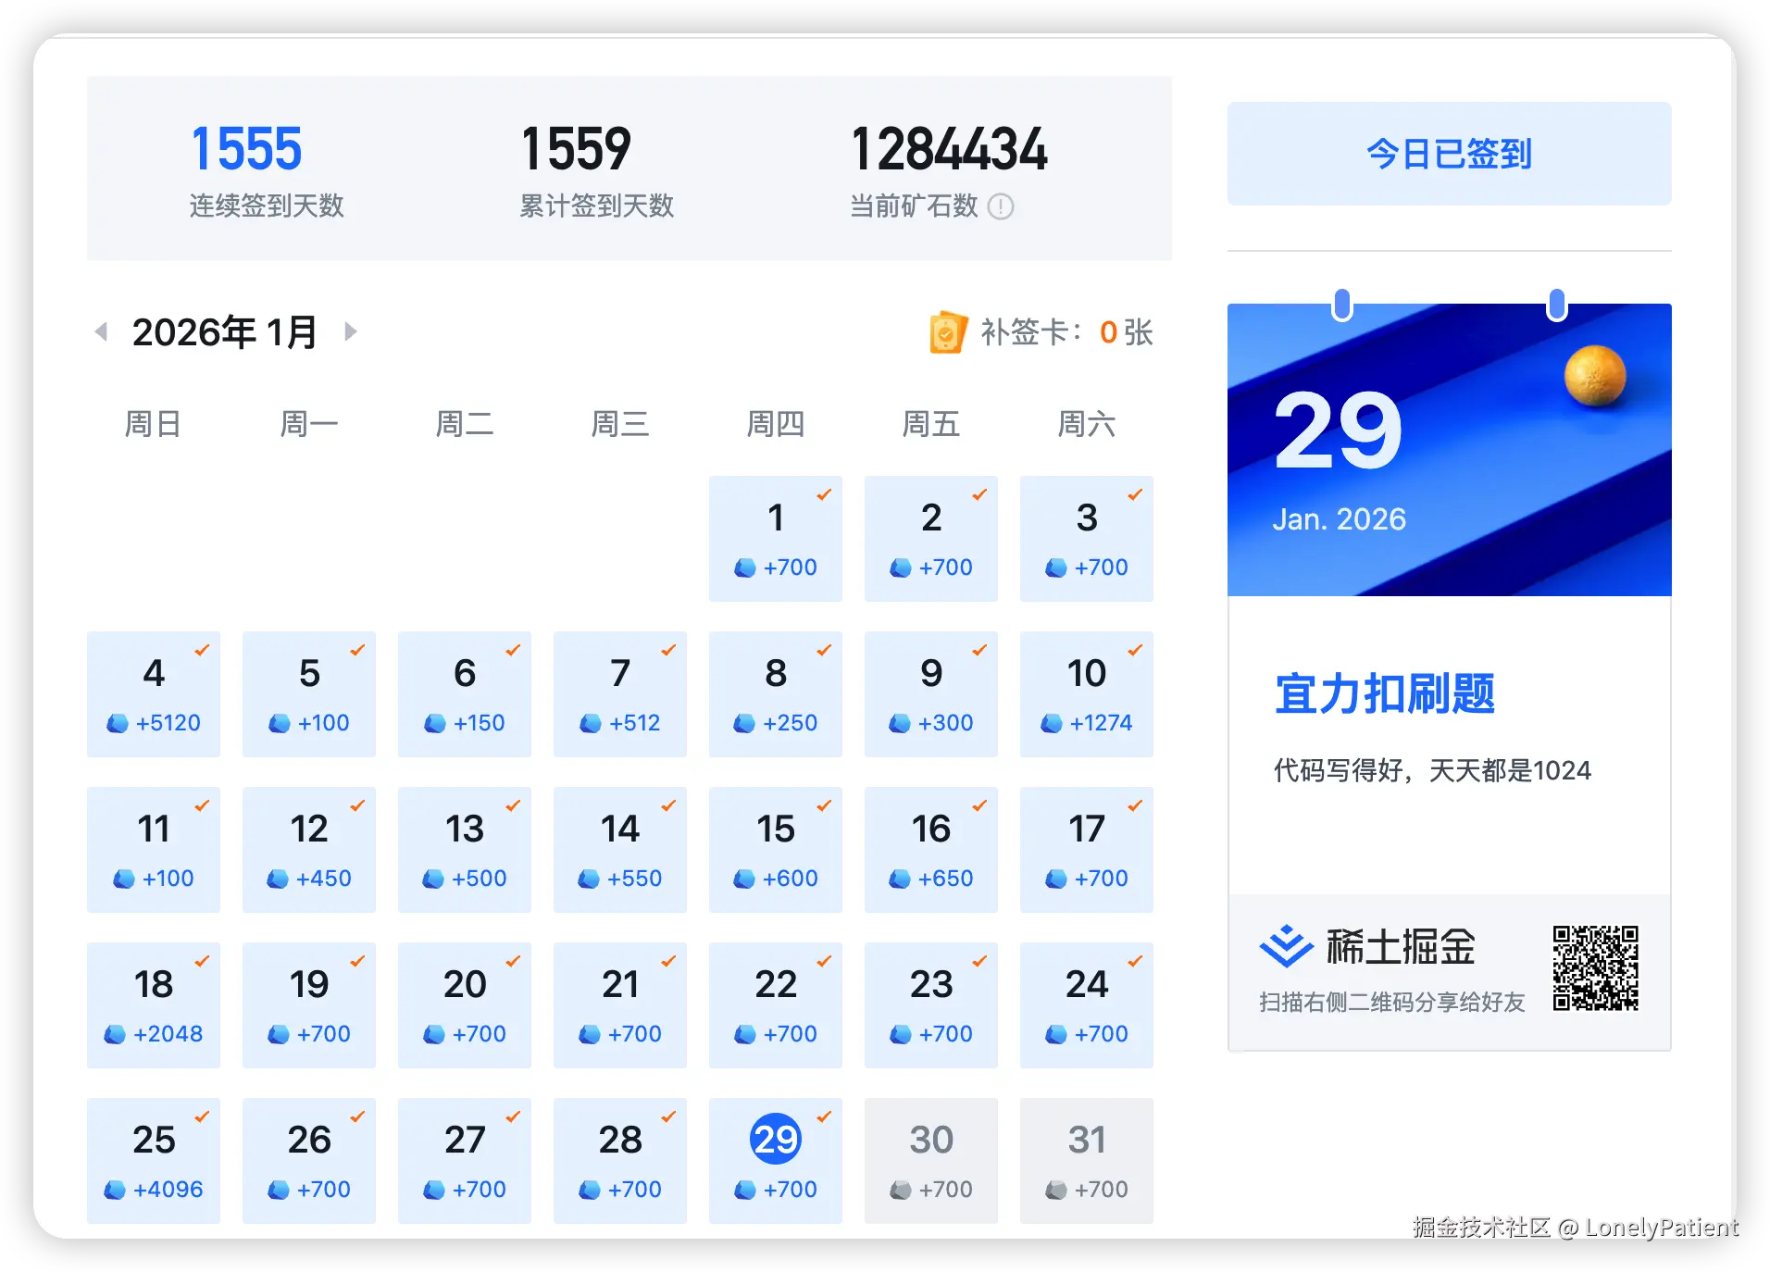The height and width of the screenshot is (1272, 1770).
Task: Select the 周日 column header
Action: click(x=153, y=423)
